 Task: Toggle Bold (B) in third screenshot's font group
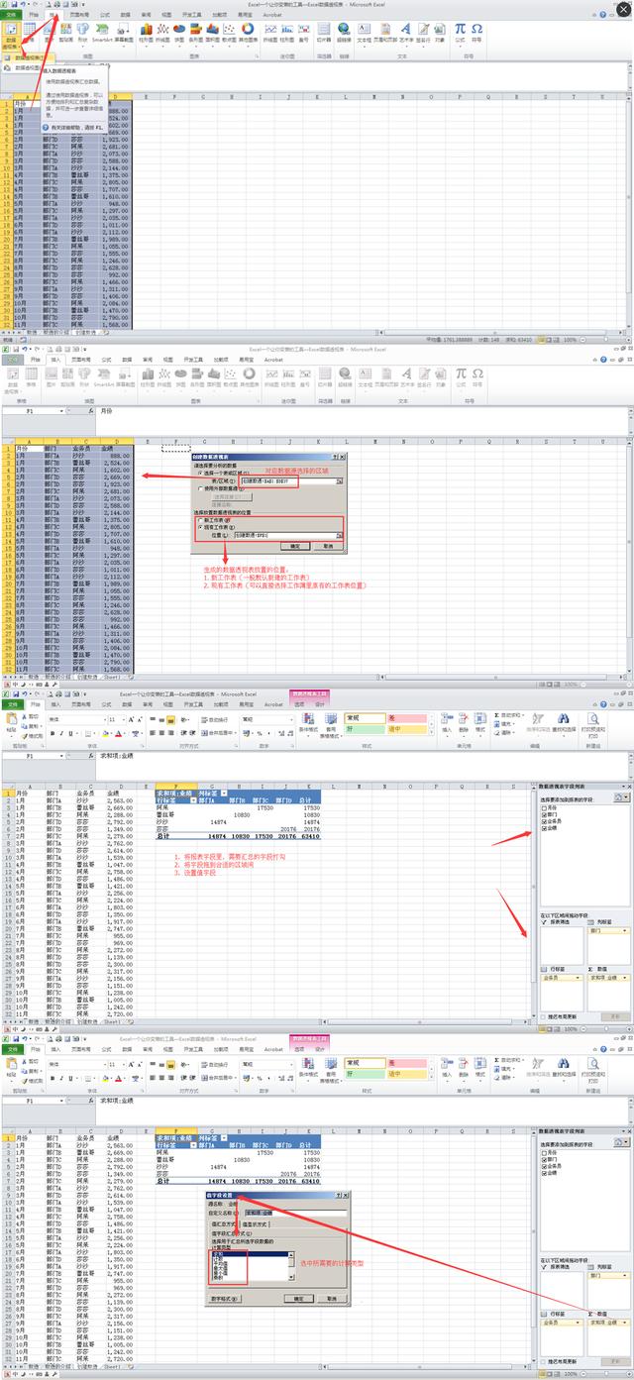pyautogui.click(x=52, y=733)
